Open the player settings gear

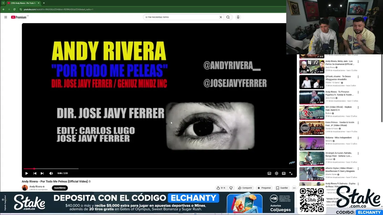276,173
